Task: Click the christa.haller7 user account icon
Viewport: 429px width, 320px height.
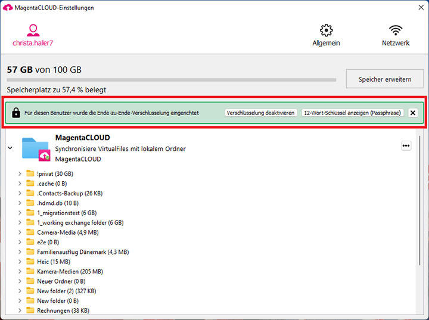Action: (x=33, y=30)
